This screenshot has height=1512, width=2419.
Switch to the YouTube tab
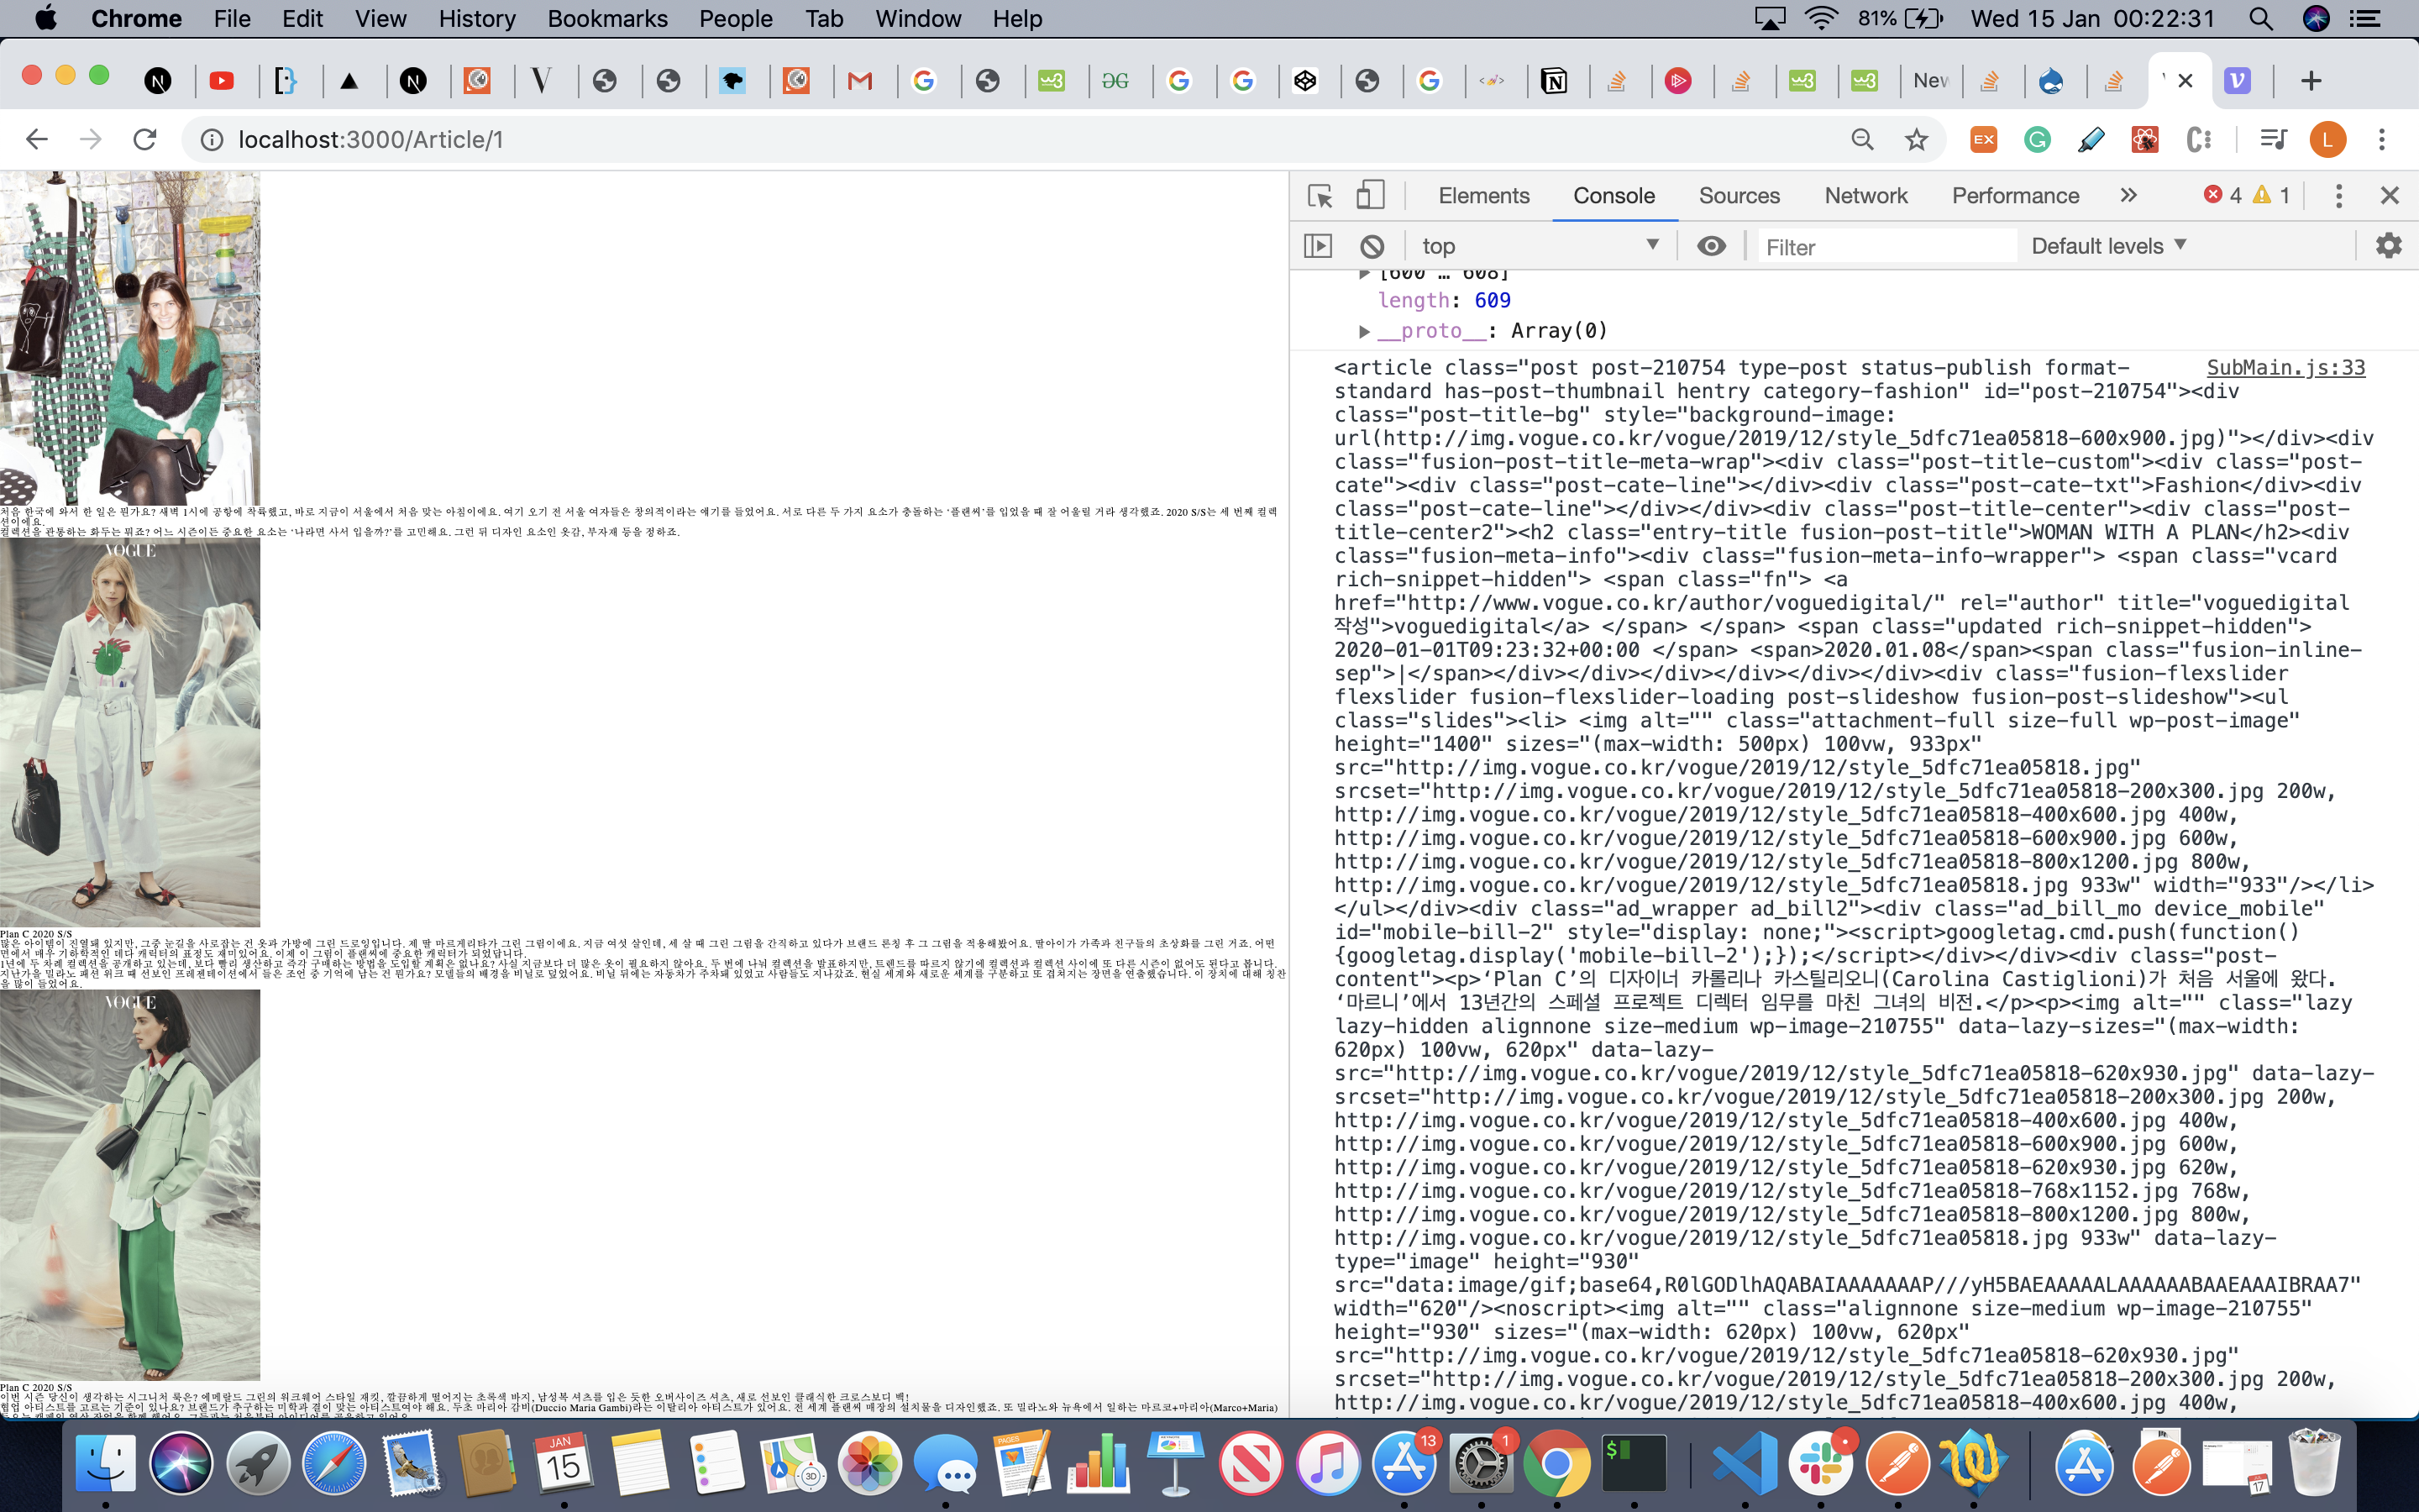pyautogui.click(x=222, y=81)
